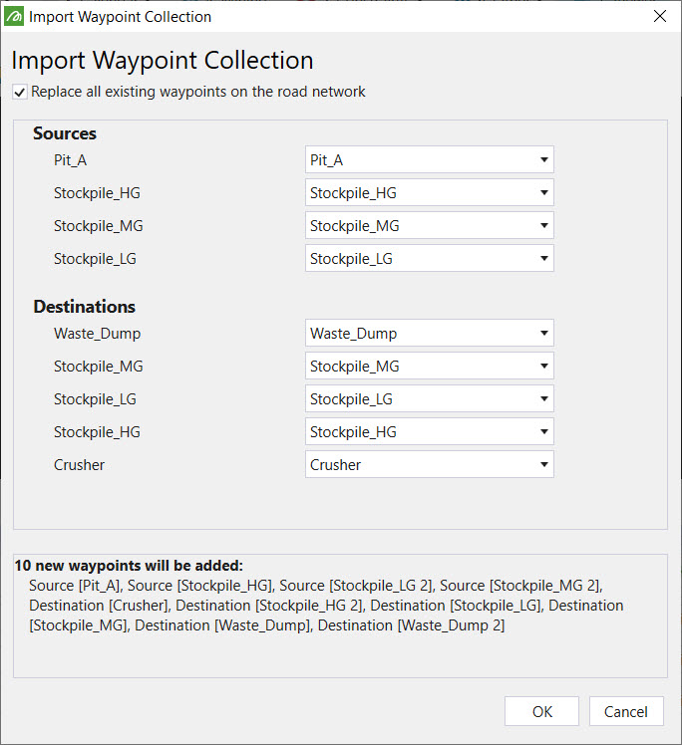The height and width of the screenshot is (745, 682).
Task: Click the application icon in the title bar
Action: pyautogui.click(x=15, y=17)
